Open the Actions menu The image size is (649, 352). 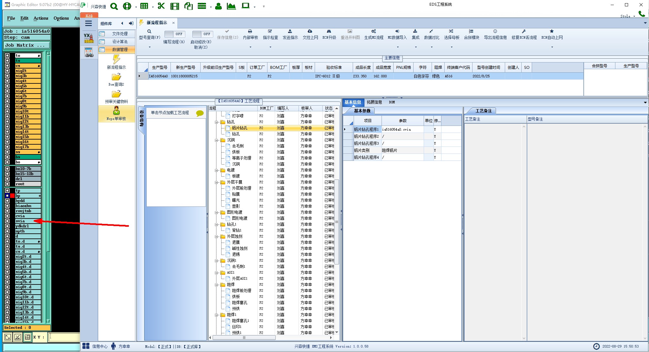[41, 18]
